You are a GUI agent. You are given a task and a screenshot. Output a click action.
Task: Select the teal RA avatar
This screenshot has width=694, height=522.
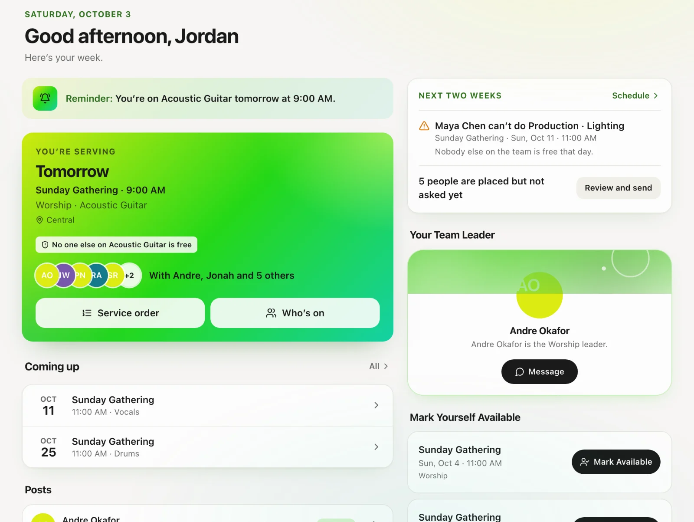(97, 276)
